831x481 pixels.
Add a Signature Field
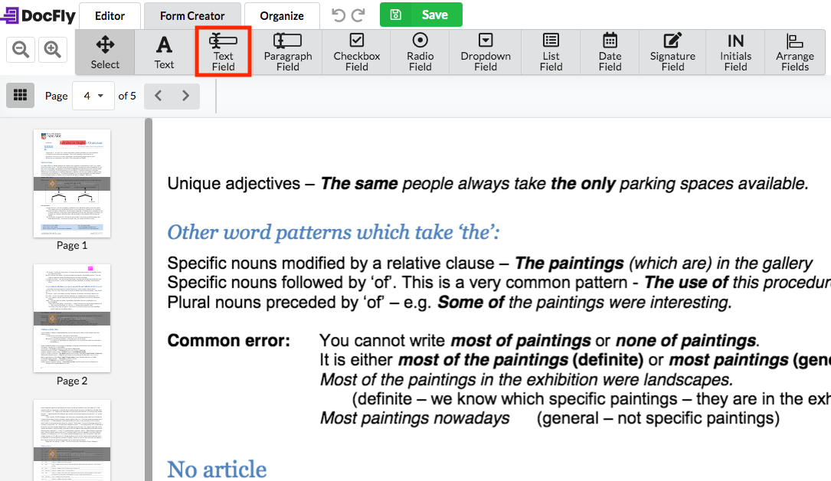point(672,52)
